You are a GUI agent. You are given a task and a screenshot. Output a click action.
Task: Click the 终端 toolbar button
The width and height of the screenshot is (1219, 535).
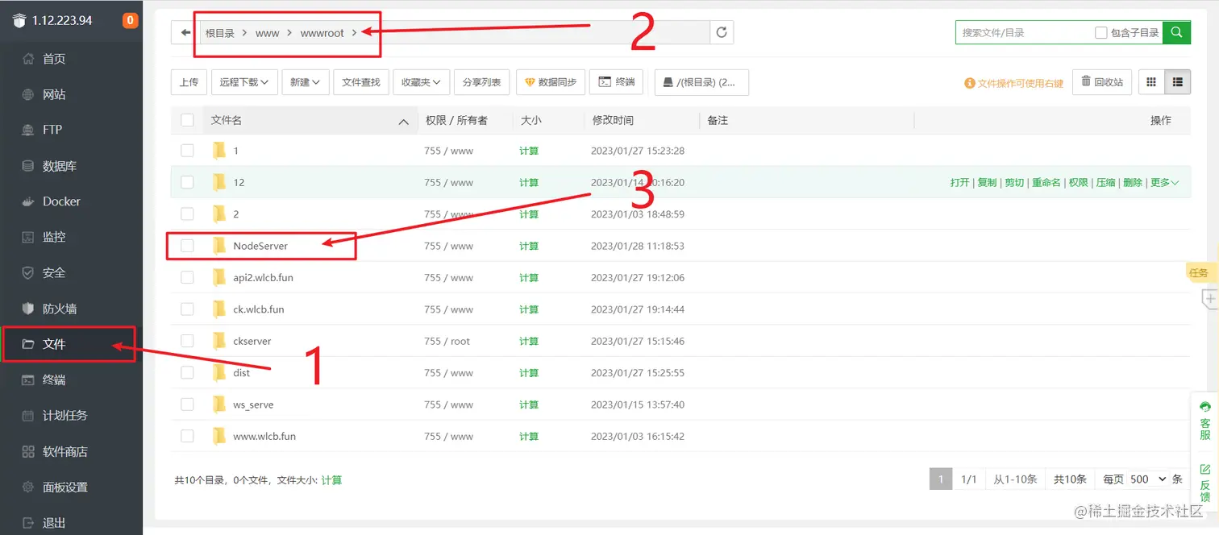[x=617, y=82]
